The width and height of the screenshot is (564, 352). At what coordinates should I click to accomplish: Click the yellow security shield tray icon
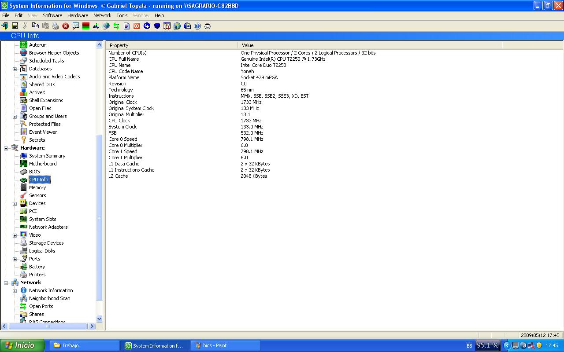539,345
